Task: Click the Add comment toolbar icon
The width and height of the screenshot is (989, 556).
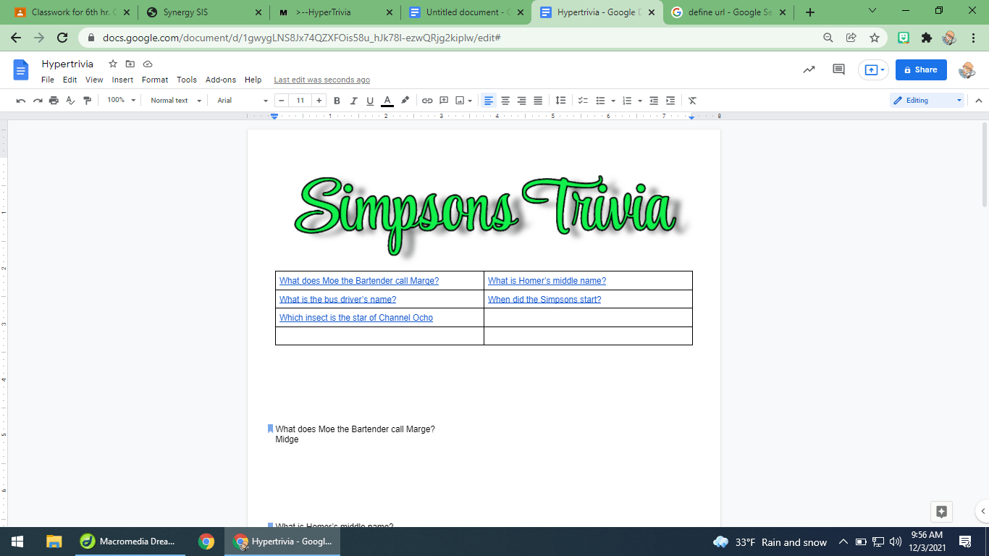Action: pos(444,101)
